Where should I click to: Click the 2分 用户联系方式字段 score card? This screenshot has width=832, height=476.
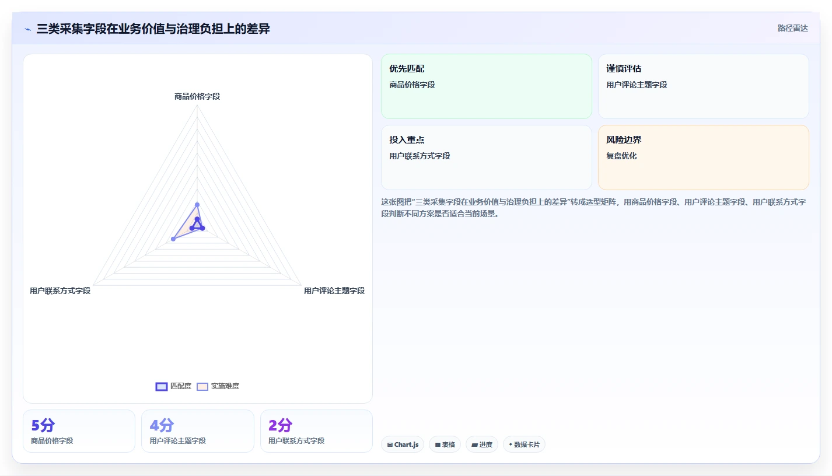tap(316, 431)
